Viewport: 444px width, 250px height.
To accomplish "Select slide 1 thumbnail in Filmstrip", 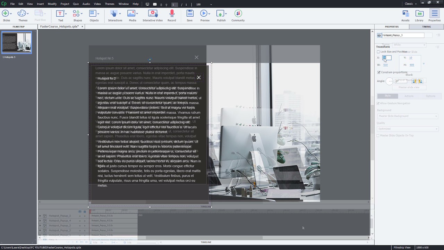I will (x=17, y=42).
